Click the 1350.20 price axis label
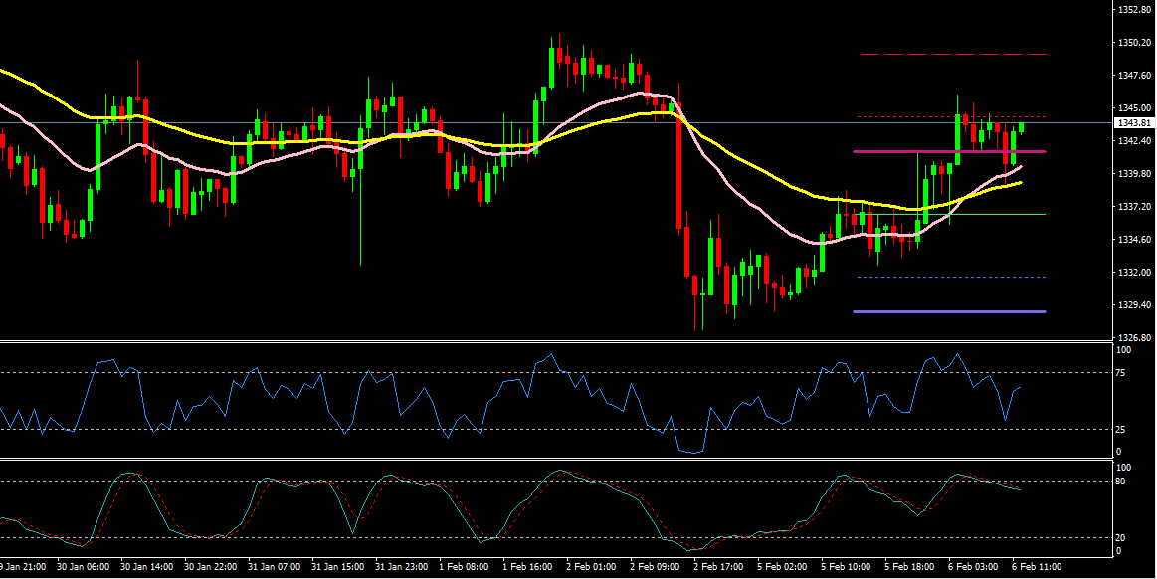Screen dimensions: 1157x579 pyautogui.click(x=1133, y=43)
